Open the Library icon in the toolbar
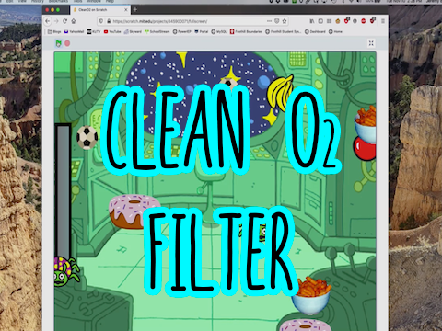 coord(312,21)
